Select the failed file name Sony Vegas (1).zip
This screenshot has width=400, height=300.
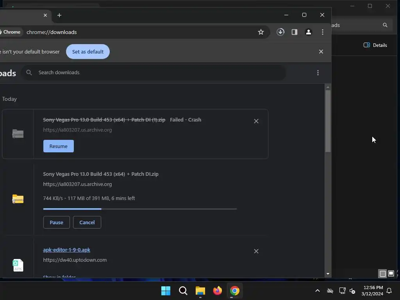coord(104,120)
